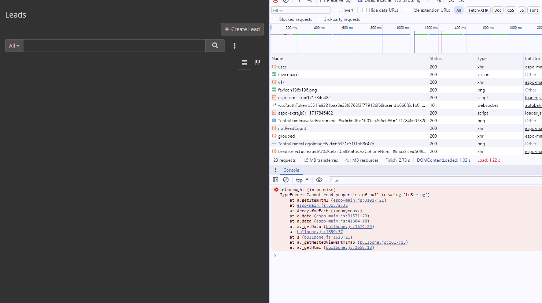Focus the network Filter input

tap(301, 10)
